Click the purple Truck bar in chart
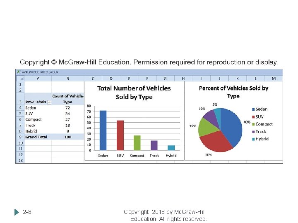This screenshot has width=298, height=223. pos(154,145)
